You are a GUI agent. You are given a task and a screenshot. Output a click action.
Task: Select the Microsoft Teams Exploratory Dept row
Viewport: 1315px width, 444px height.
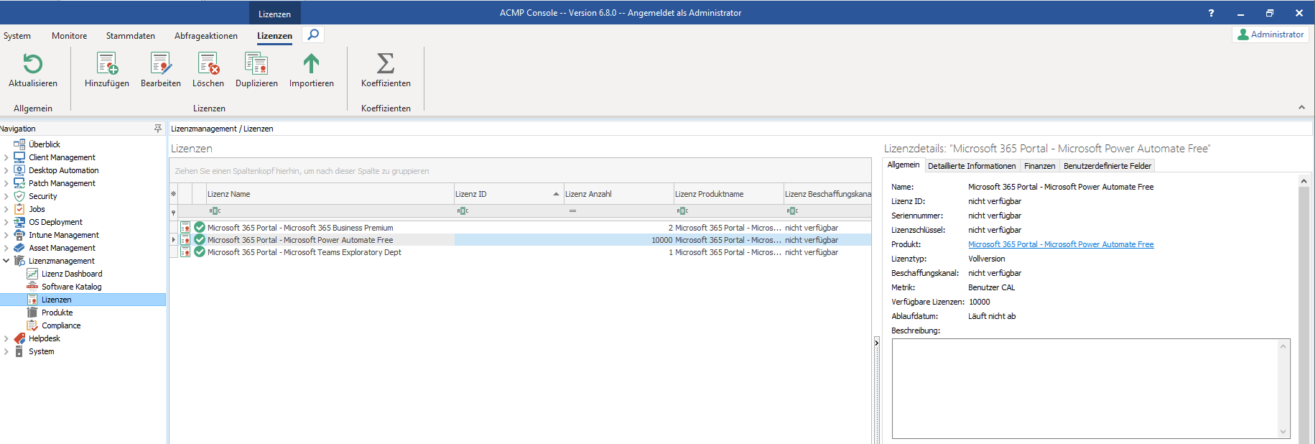pyautogui.click(x=304, y=252)
